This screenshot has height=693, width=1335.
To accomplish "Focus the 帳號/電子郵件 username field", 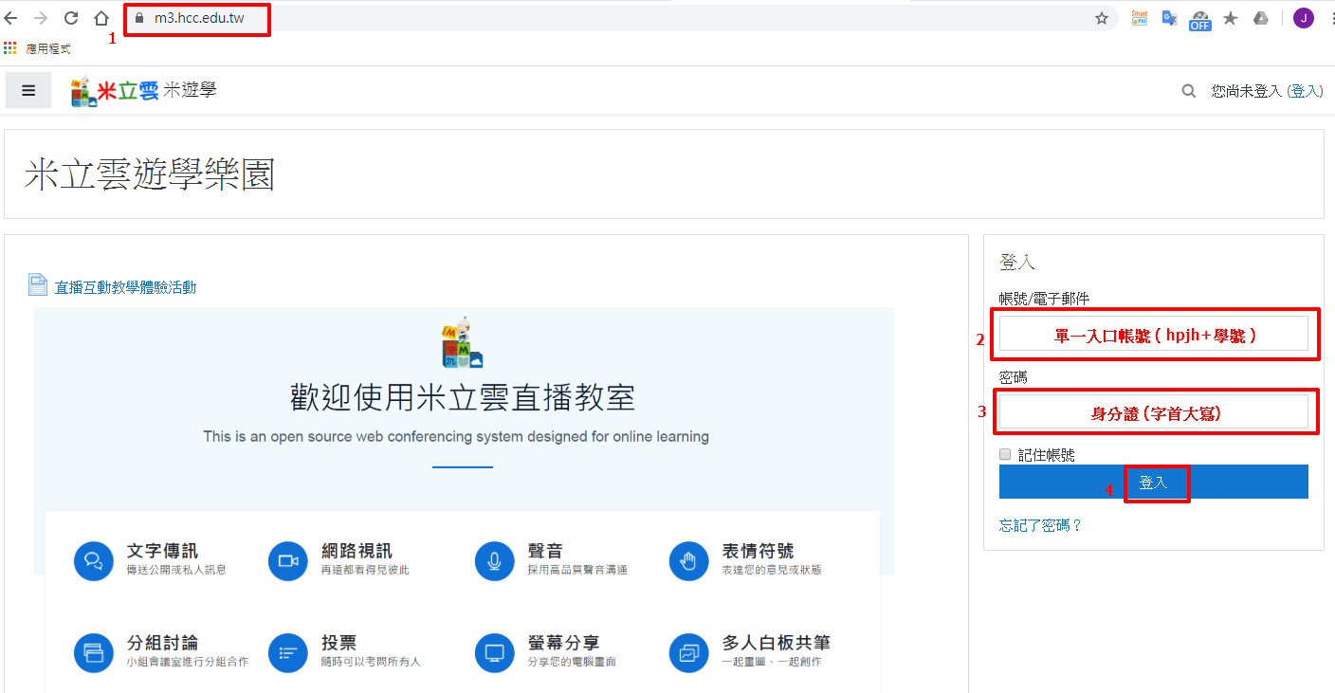I will coord(1154,334).
